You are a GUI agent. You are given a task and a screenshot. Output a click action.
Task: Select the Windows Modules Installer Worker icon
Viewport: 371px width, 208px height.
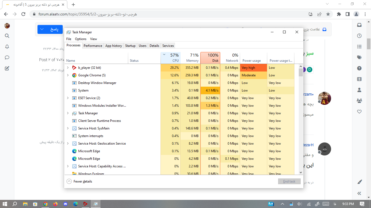point(74,106)
